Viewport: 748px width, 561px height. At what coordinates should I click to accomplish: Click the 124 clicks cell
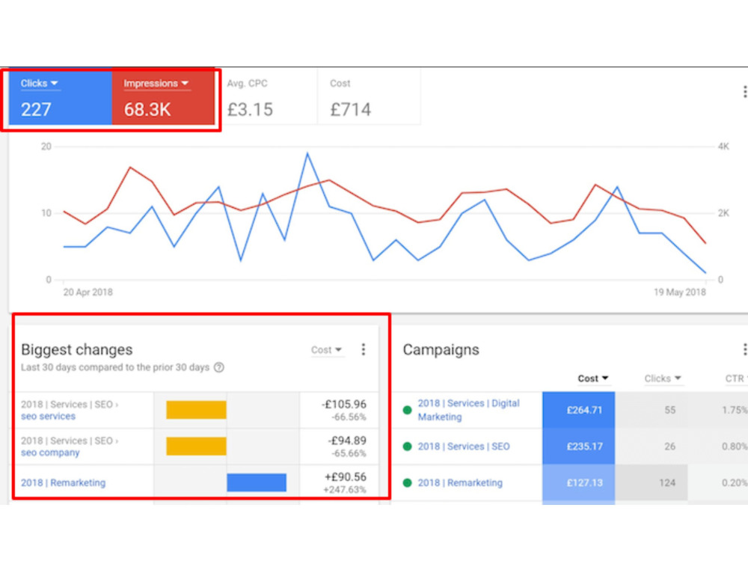(652, 482)
